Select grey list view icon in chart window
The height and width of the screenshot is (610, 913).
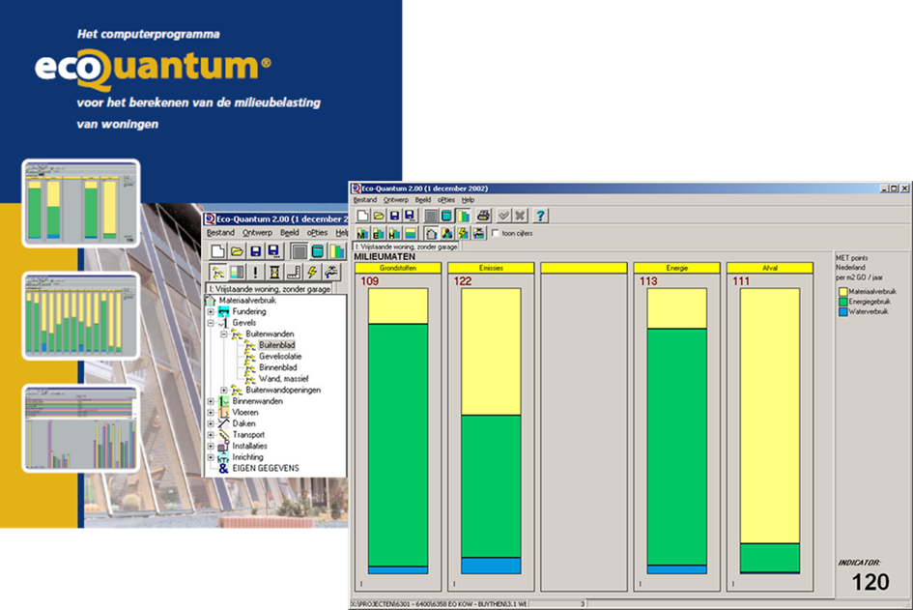(431, 216)
